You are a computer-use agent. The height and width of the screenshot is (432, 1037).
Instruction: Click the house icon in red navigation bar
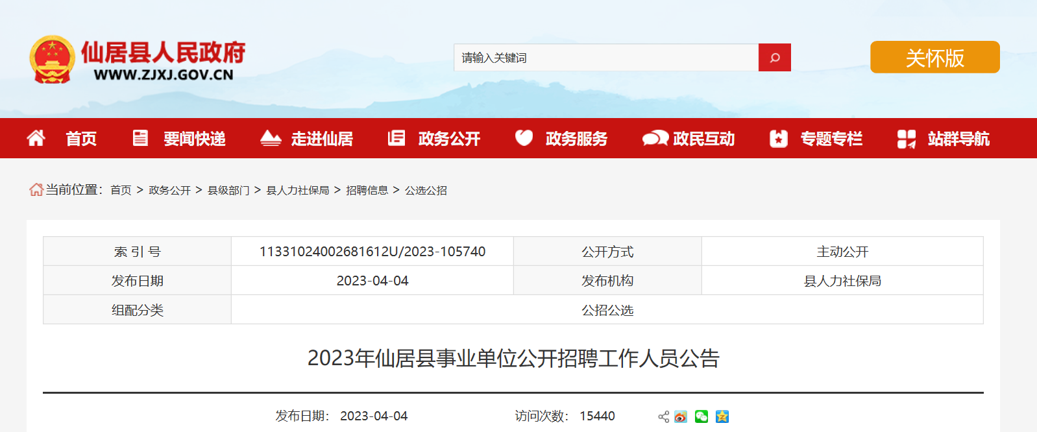point(36,138)
